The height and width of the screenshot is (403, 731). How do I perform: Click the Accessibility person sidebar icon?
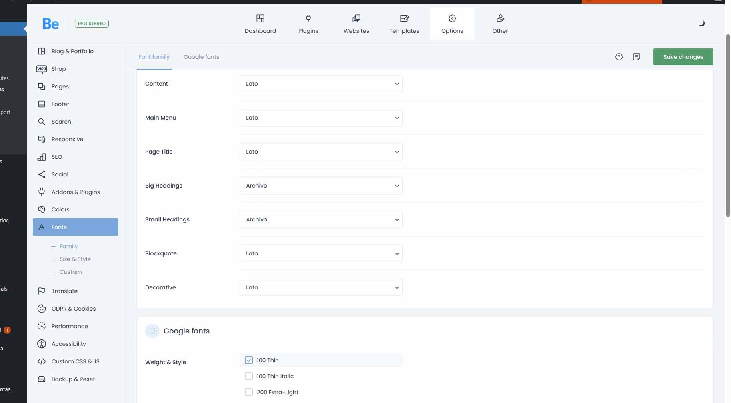pyautogui.click(x=42, y=344)
